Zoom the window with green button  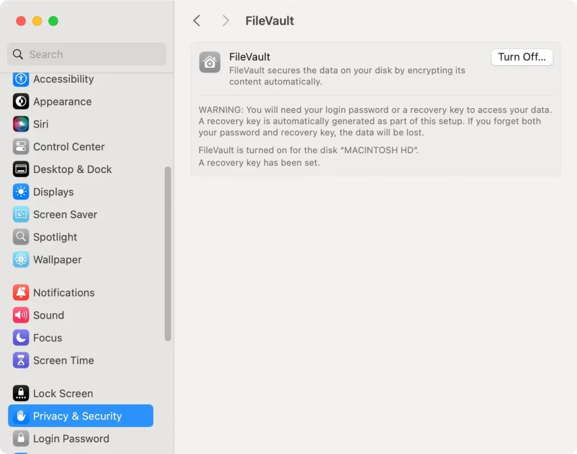point(54,21)
